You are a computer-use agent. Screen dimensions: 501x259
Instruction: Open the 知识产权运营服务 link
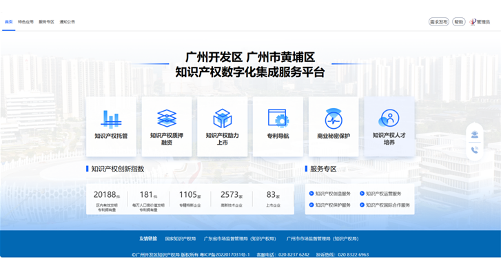tap(383, 194)
